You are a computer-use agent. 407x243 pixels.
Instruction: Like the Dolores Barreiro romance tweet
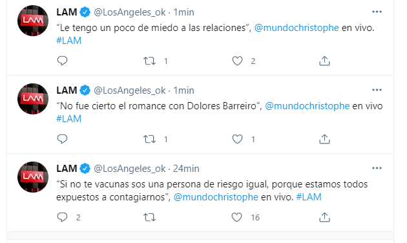point(237,139)
